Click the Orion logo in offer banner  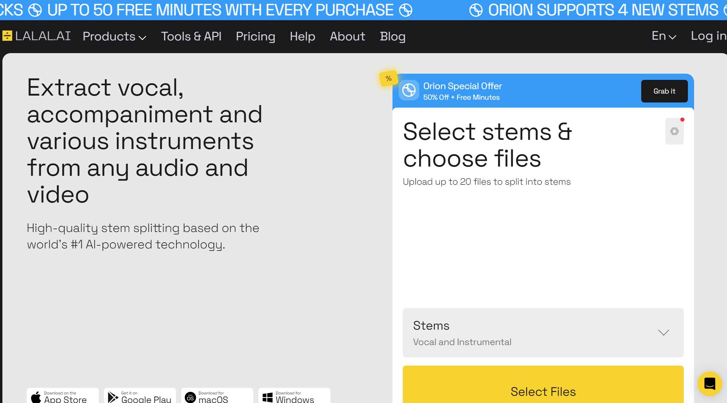(409, 90)
